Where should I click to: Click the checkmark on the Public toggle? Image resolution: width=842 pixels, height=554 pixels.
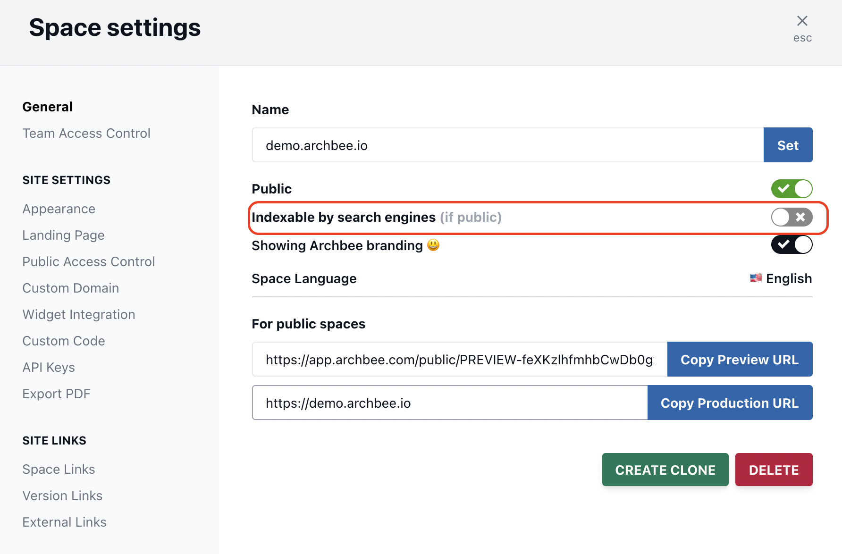[783, 188]
